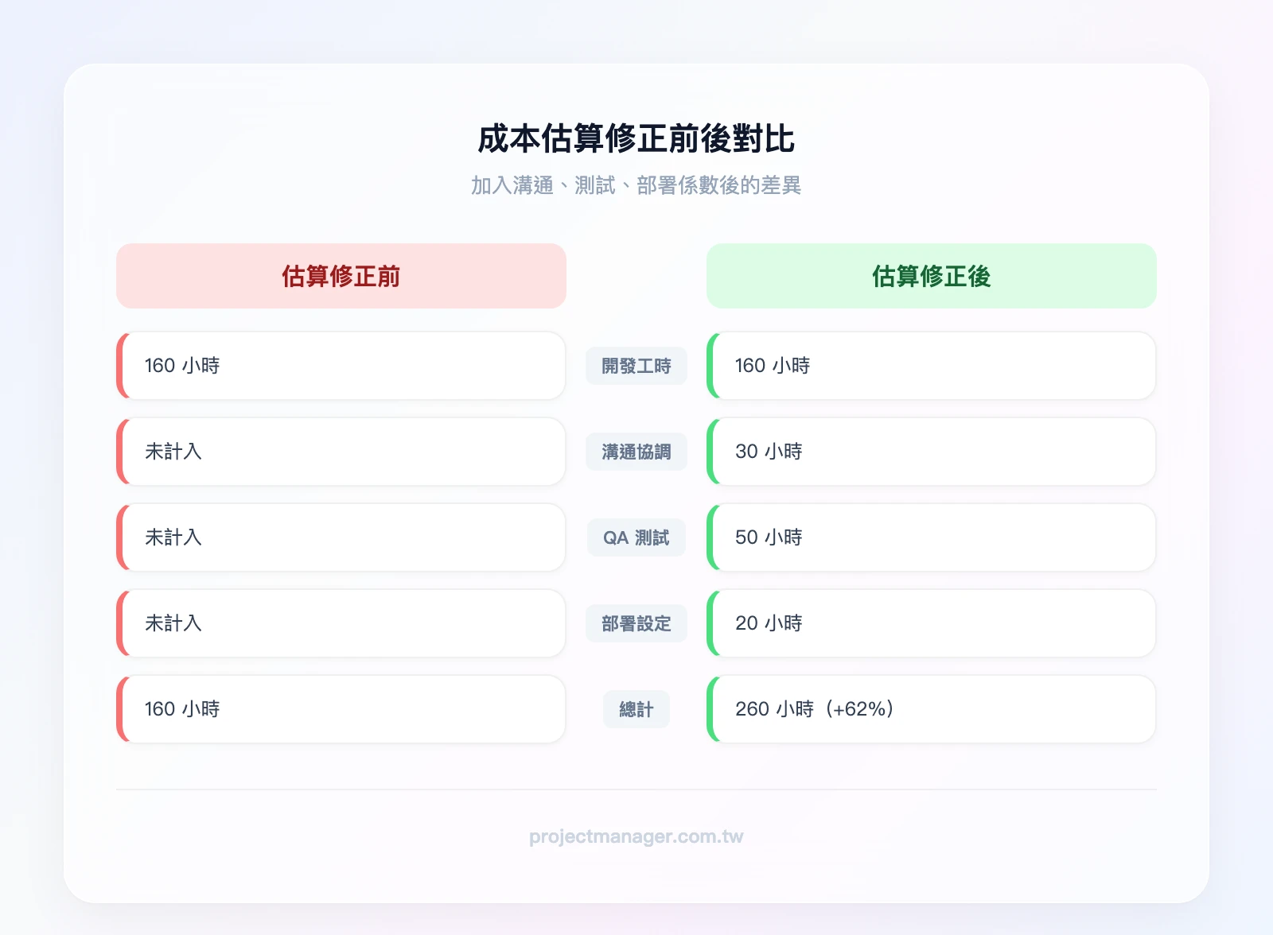Select the 50 小時 QA 測試 value card

click(x=931, y=537)
